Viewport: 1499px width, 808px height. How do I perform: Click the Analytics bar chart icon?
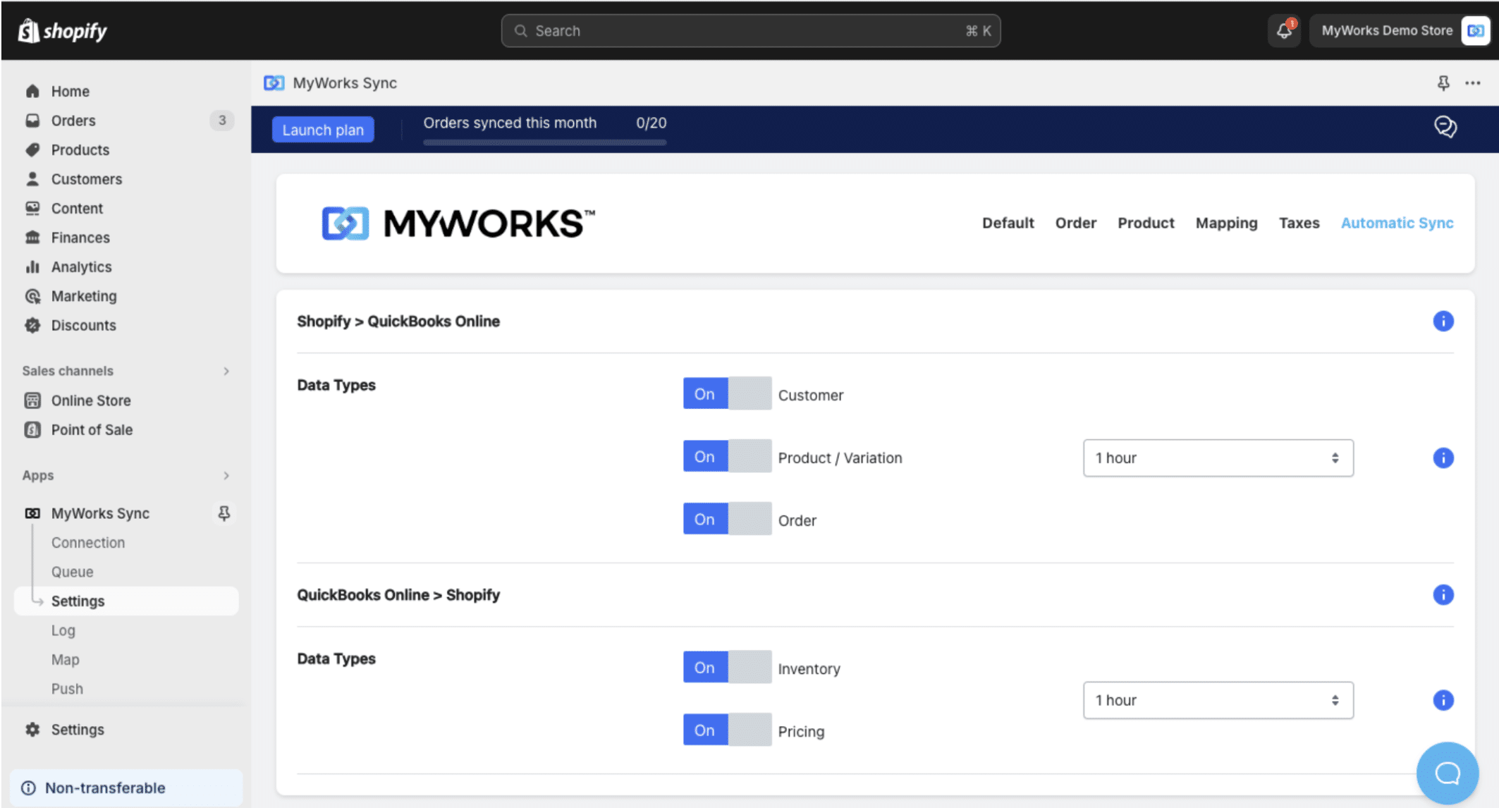tap(32, 267)
